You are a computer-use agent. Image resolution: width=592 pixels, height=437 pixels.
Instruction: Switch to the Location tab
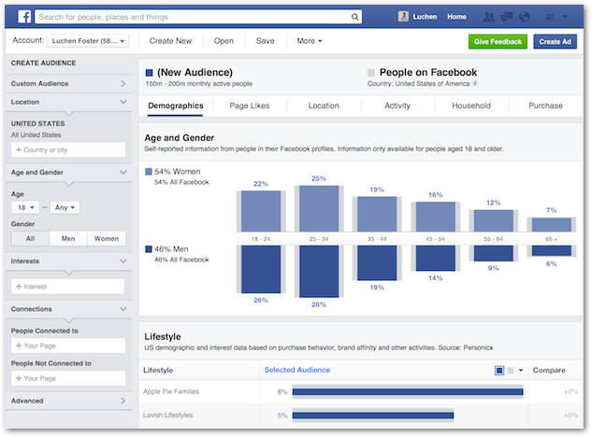324,106
